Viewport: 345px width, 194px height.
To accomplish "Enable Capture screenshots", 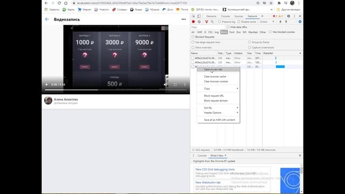I will (249, 47).
